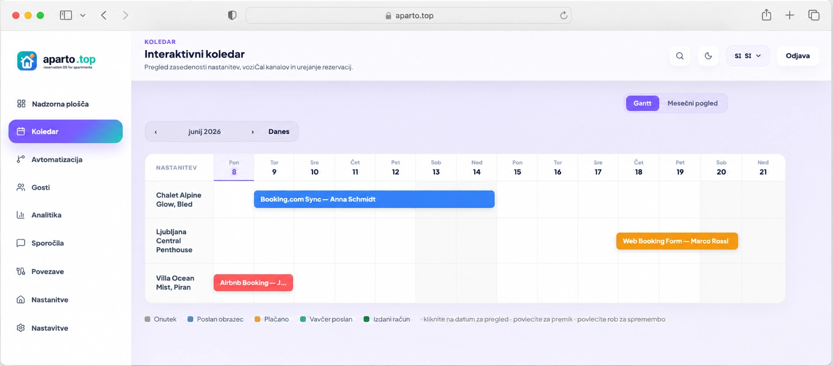Click Safari share icon
The image size is (833, 366).
click(766, 15)
